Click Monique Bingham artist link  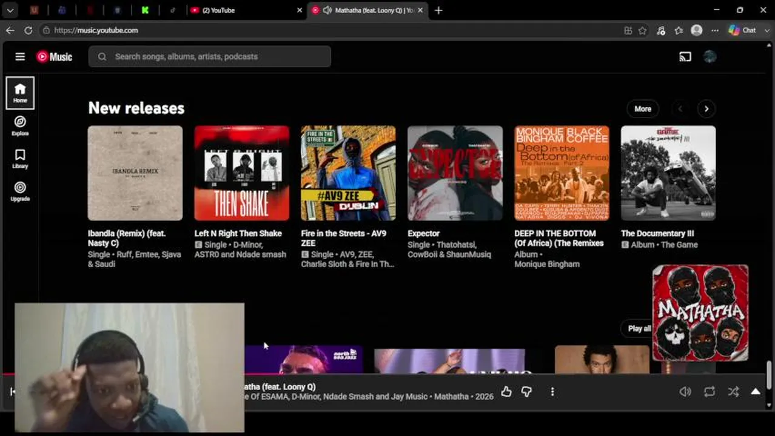pos(547,264)
